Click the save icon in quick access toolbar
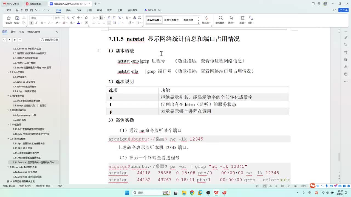This screenshot has width=351, height=197. coord(17,10)
